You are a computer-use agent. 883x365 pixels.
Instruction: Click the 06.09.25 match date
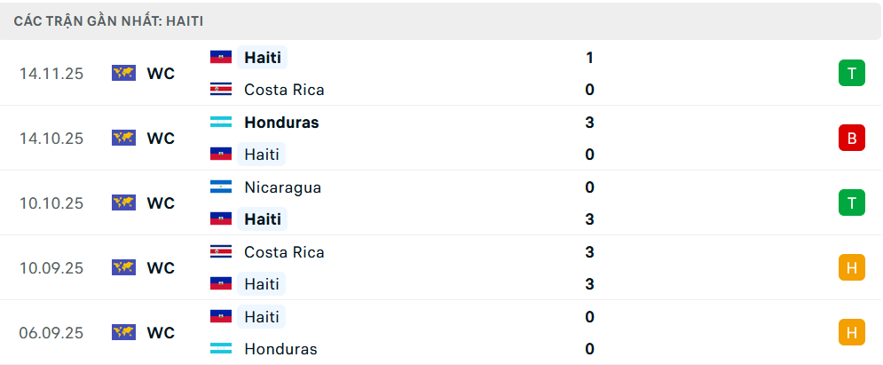(51, 333)
